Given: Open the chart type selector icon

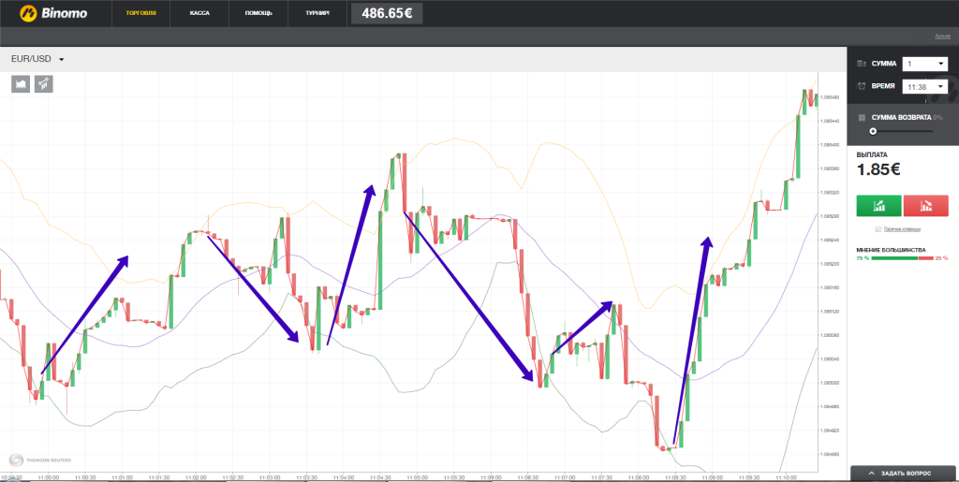Looking at the screenshot, I should (21, 83).
